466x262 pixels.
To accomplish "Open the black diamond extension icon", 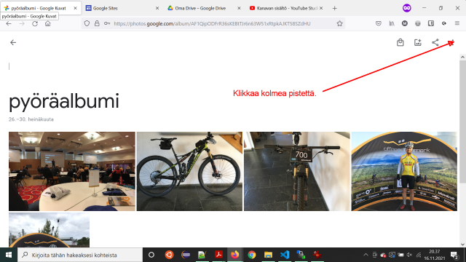I will 444,23.
